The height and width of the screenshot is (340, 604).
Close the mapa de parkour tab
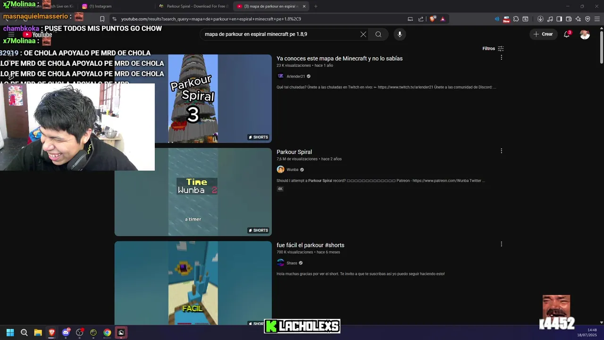[x=304, y=6]
